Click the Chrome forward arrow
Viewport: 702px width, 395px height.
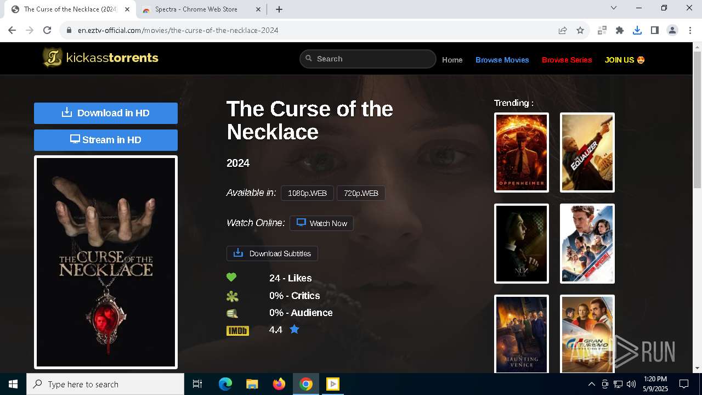click(30, 30)
